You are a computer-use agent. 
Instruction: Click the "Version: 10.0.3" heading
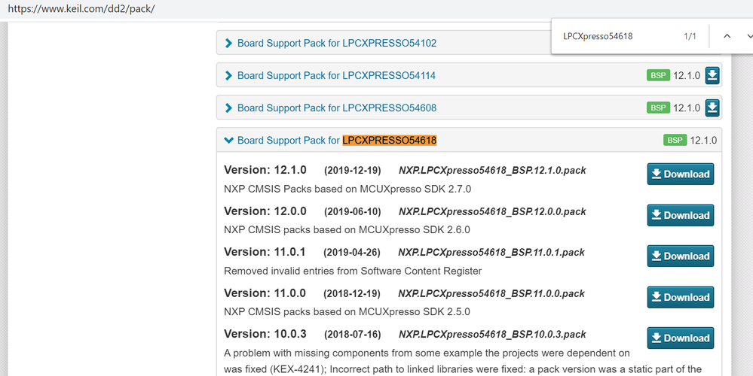point(265,334)
